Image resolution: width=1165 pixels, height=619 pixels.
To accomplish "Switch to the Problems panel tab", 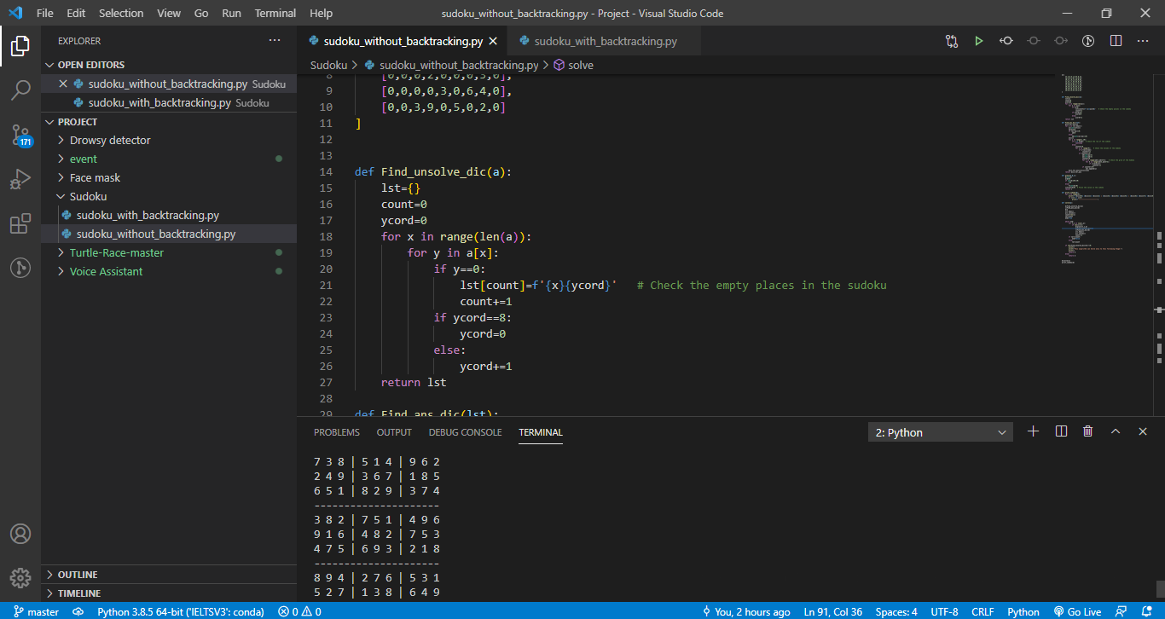I will [x=337, y=432].
